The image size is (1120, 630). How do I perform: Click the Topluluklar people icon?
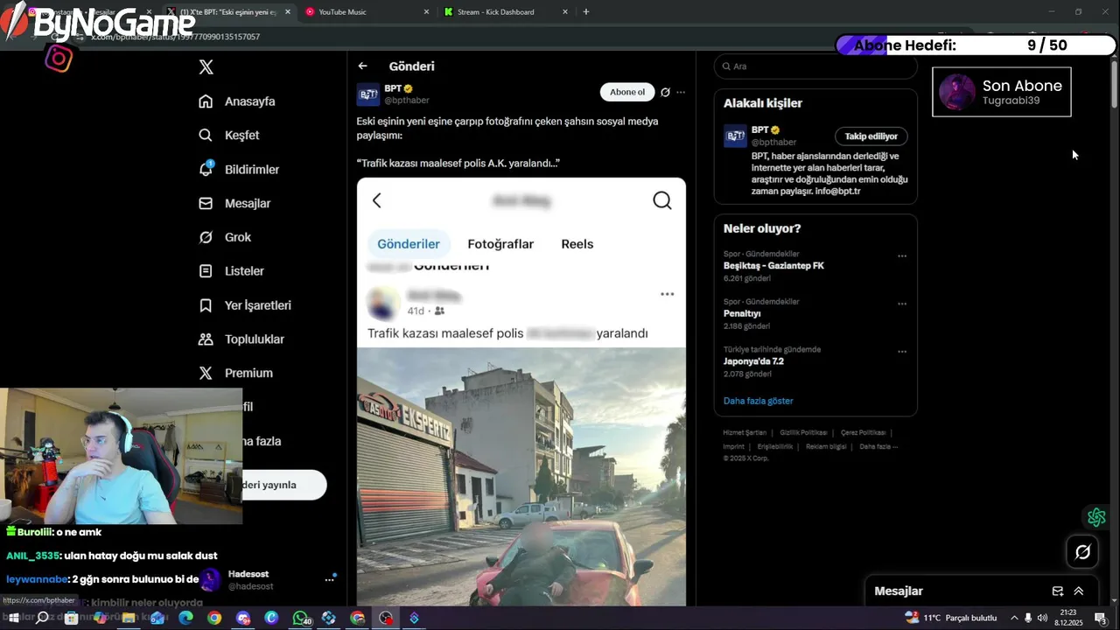[x=206, y=339]
